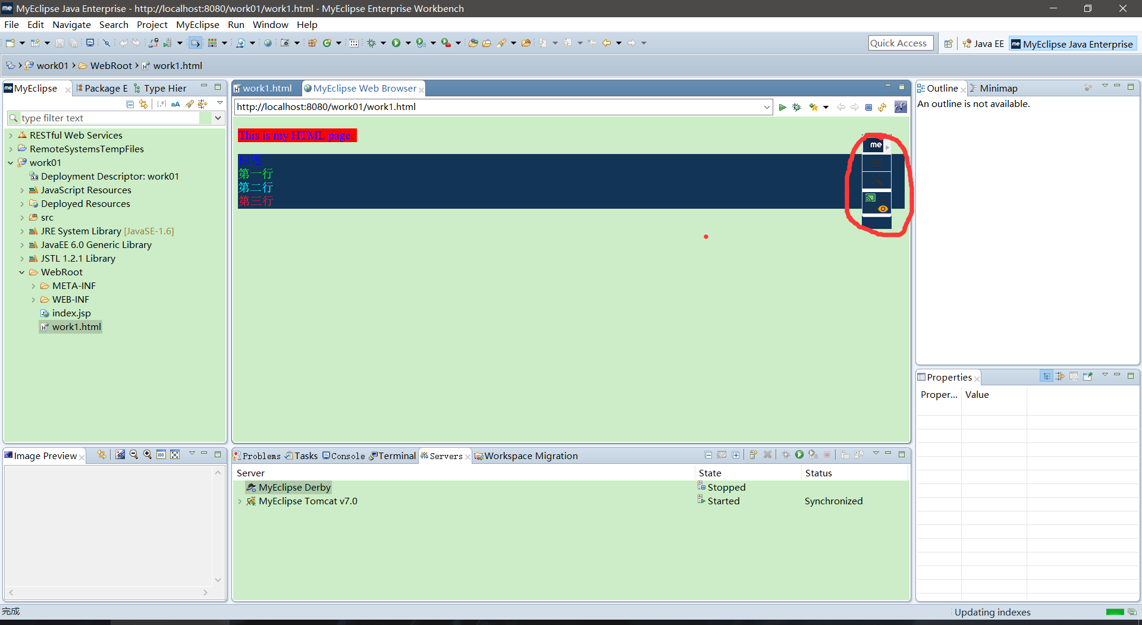Click the green Run button in main toolbar
The width and height of the screenshot is (1142, 625).
(396, 43)
